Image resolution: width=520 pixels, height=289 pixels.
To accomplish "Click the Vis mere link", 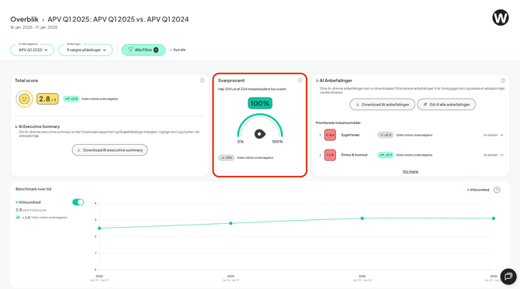I will 411,171.
